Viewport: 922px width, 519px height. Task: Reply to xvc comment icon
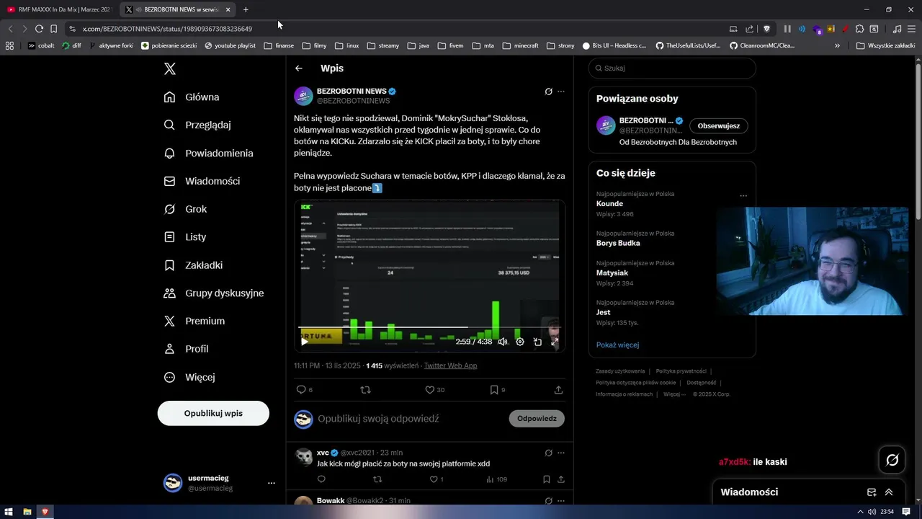click(321, 479)
